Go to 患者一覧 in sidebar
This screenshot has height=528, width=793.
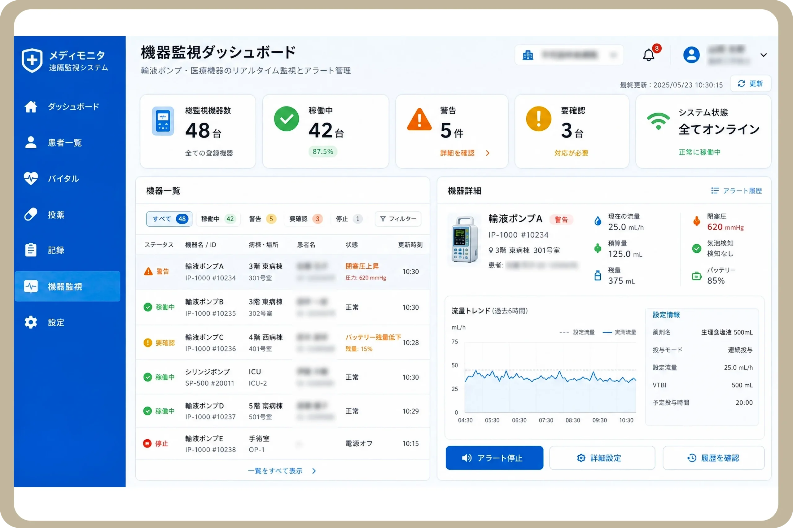[67, 143]
